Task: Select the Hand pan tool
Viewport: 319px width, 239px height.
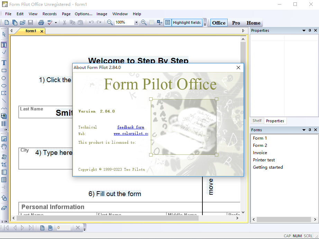Action: [4, 147]
